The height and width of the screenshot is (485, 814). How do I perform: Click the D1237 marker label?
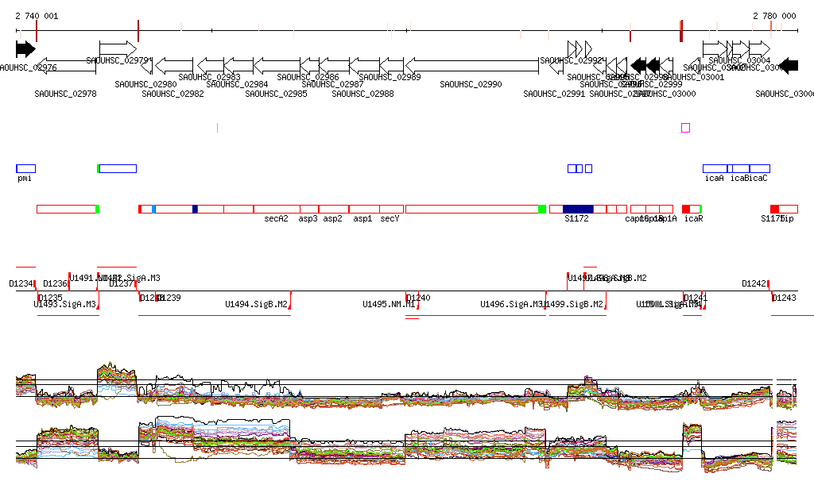(122, 283)
